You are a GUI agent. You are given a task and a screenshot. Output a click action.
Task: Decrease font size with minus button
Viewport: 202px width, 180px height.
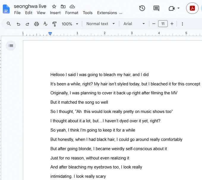[154, 24]
